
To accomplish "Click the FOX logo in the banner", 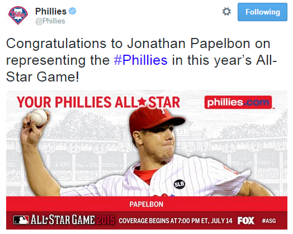I will (245, 221).
